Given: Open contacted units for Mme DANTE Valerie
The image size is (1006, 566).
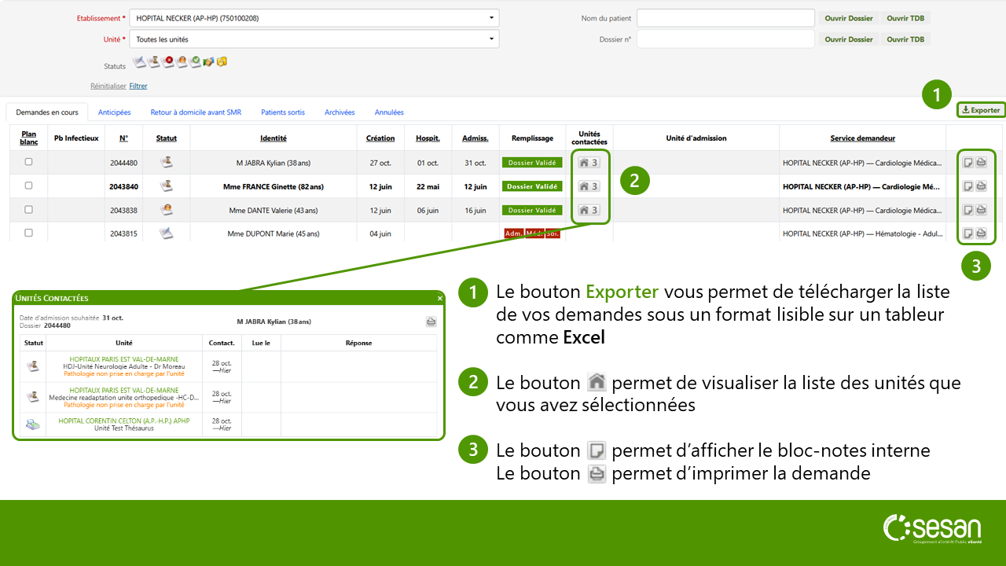Looking at the screenshot, I should click(589, 210).
